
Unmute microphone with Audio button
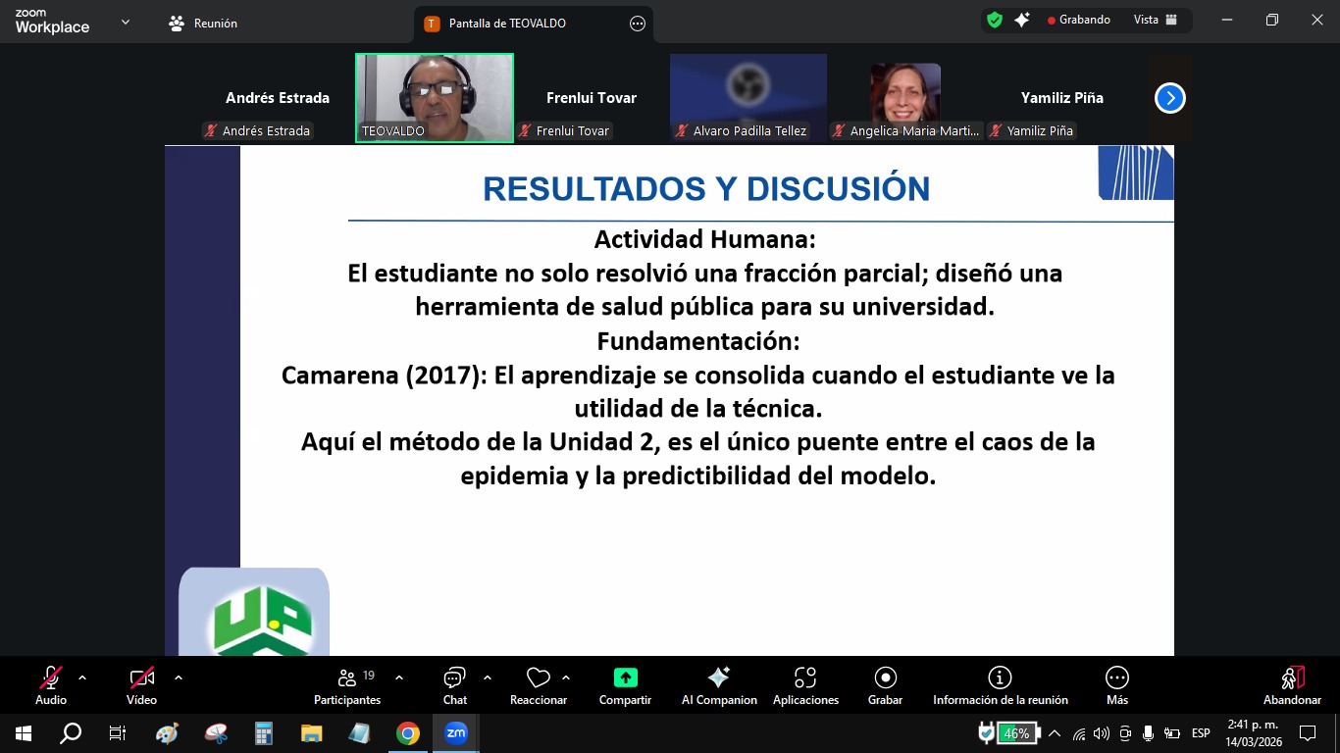click(x=51, y=678)
